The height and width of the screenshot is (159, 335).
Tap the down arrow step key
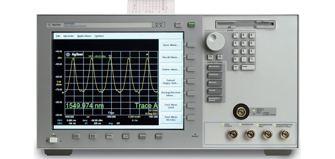coord(210,57)
